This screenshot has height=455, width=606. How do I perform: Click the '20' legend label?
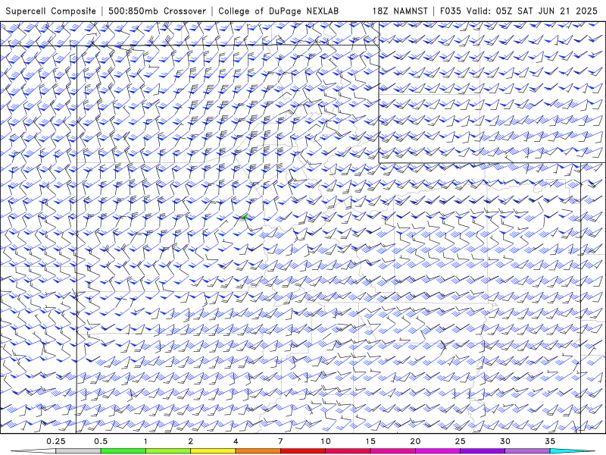[415, 441]
